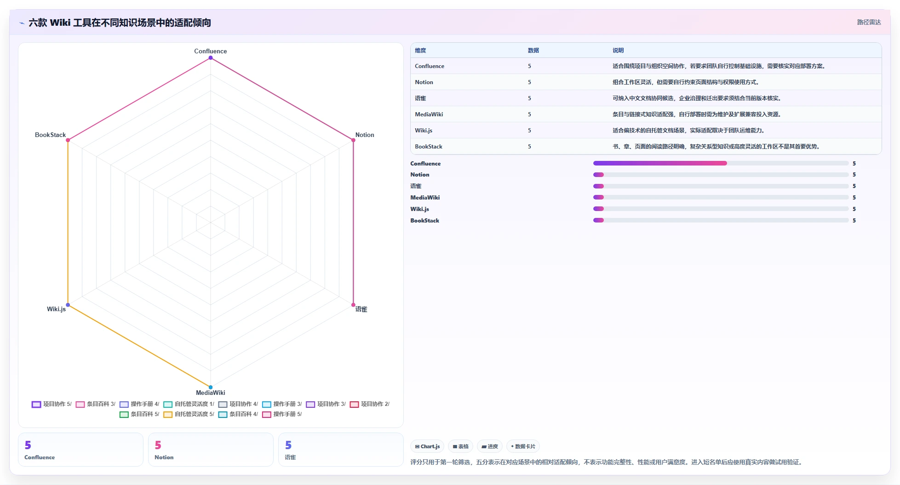
Task: Click the 语雀 progress bar
Action: tap(721, 186)
